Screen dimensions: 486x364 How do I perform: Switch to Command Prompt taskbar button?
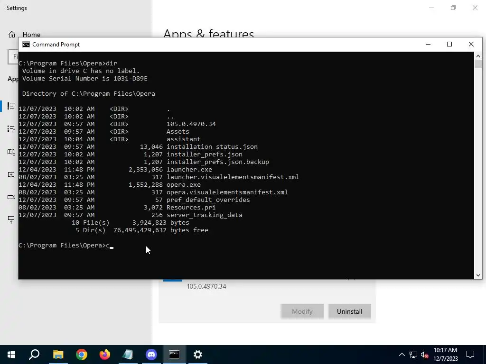pos(174,355)
